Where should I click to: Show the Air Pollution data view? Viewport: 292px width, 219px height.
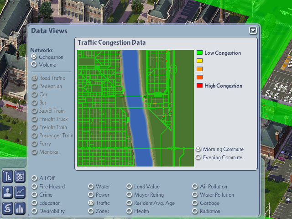(195, 187)
